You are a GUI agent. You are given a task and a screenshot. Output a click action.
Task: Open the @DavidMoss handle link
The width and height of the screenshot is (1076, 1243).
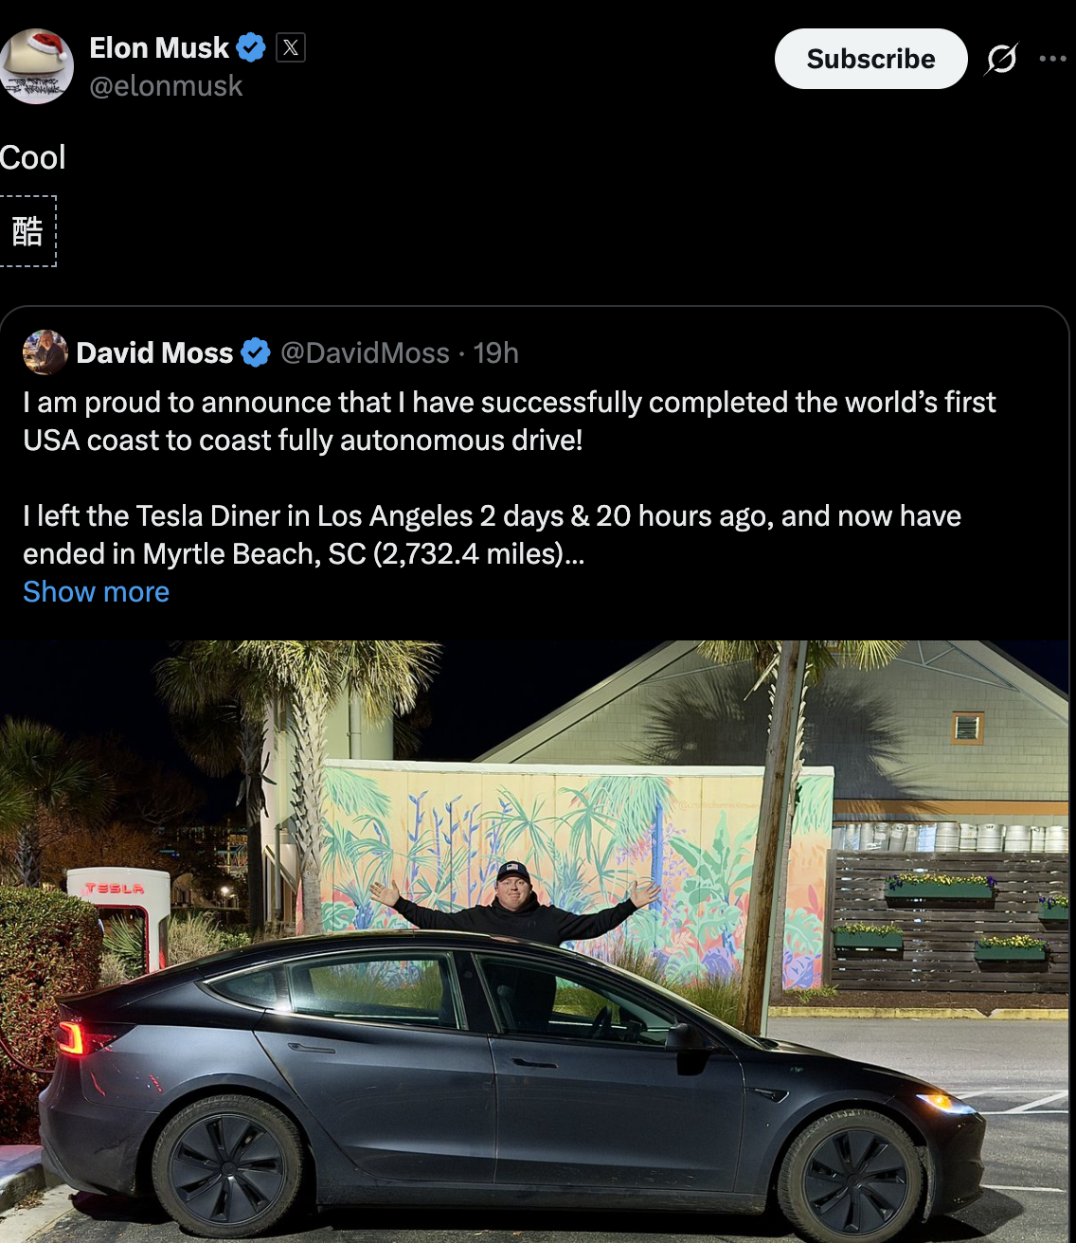click(x=365, y=352)
